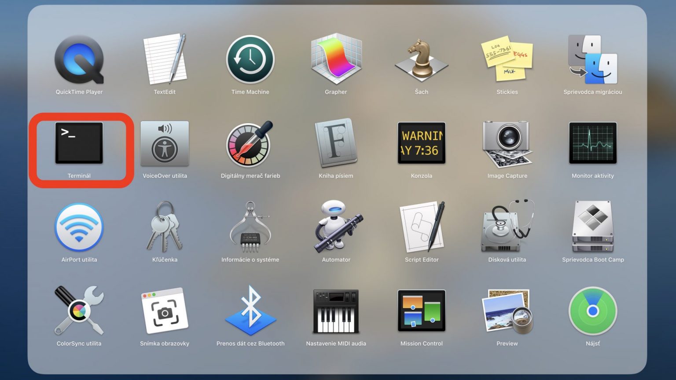The height and width of the screenshot is (380, 676).
Task: Open Disková utilita
Action: 507,227
